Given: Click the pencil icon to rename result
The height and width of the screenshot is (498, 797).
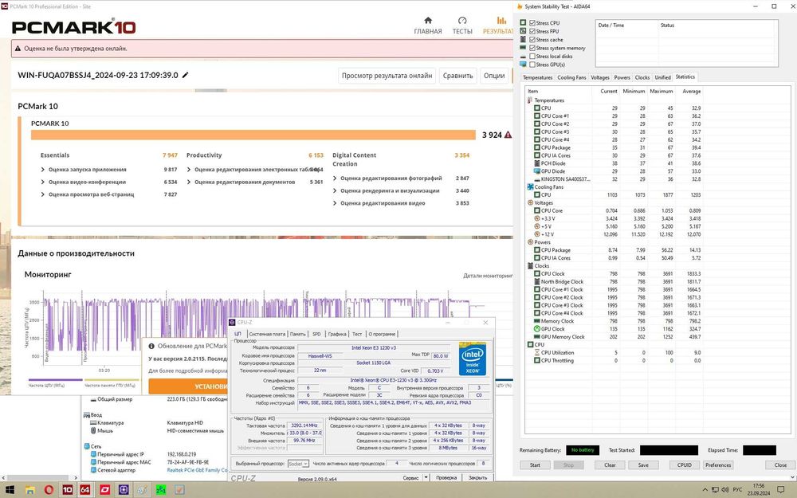Looking at the screenshot, I should 186,75.
